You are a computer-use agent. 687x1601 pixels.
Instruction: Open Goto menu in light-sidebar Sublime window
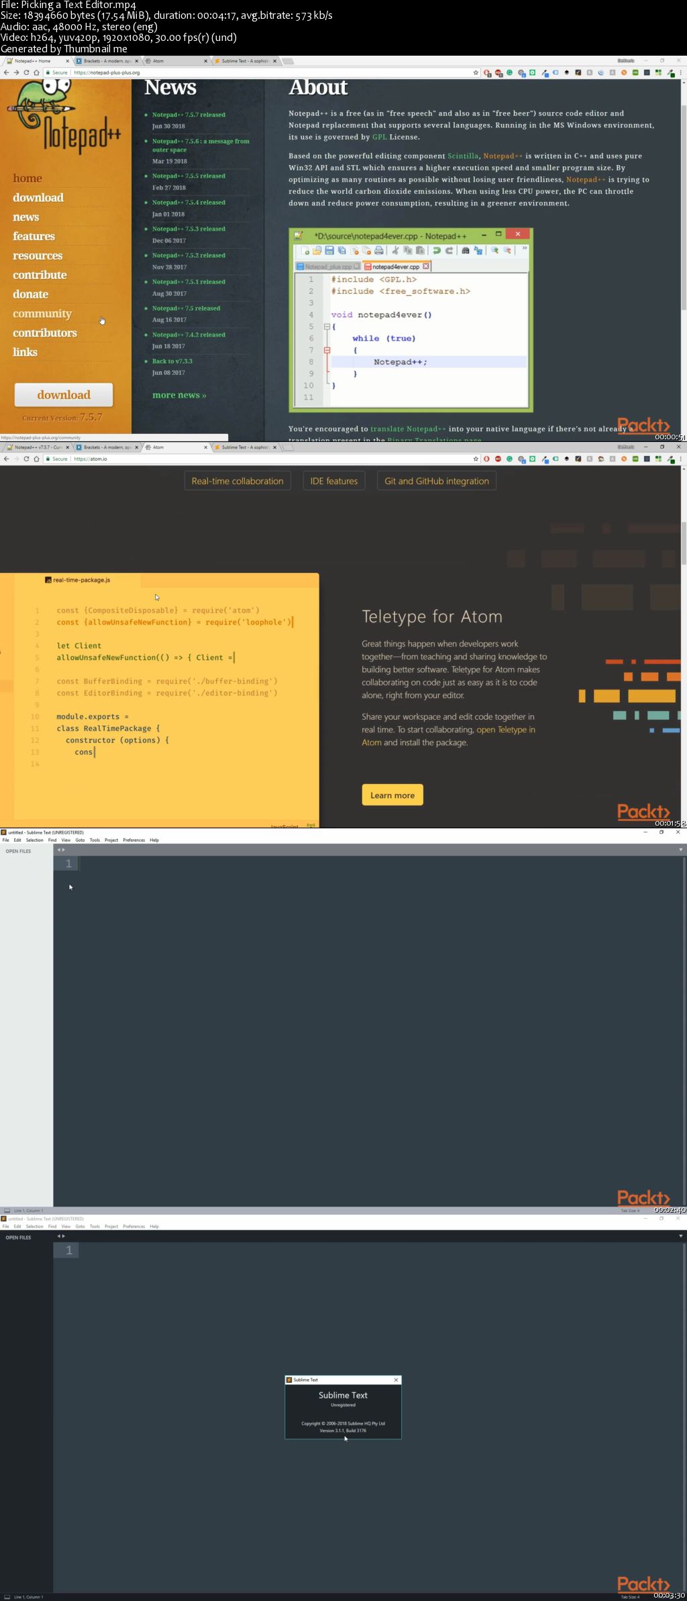80,840
